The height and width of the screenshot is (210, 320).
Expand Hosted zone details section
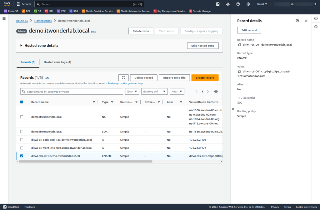(x=21, y=46)
